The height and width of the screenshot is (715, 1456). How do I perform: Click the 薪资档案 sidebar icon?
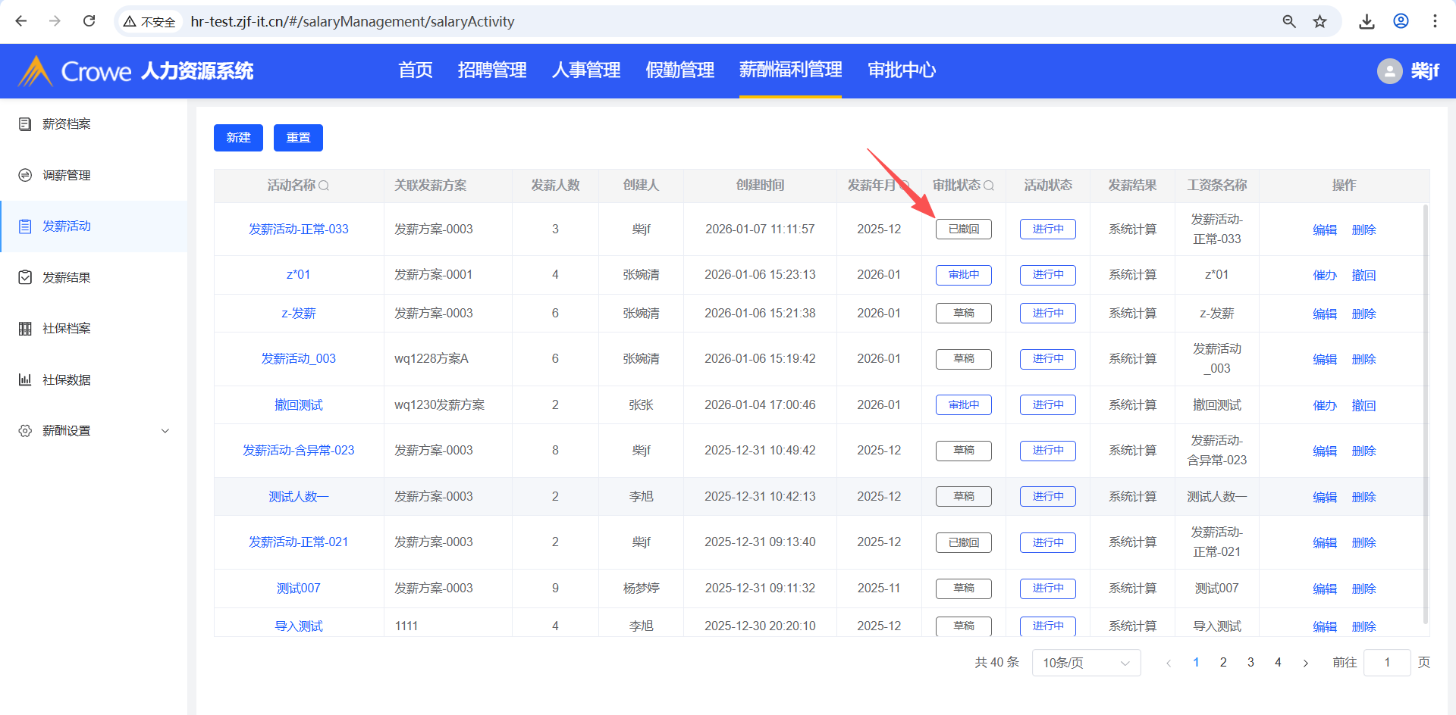pyautogui.click(x=25, y=124)
